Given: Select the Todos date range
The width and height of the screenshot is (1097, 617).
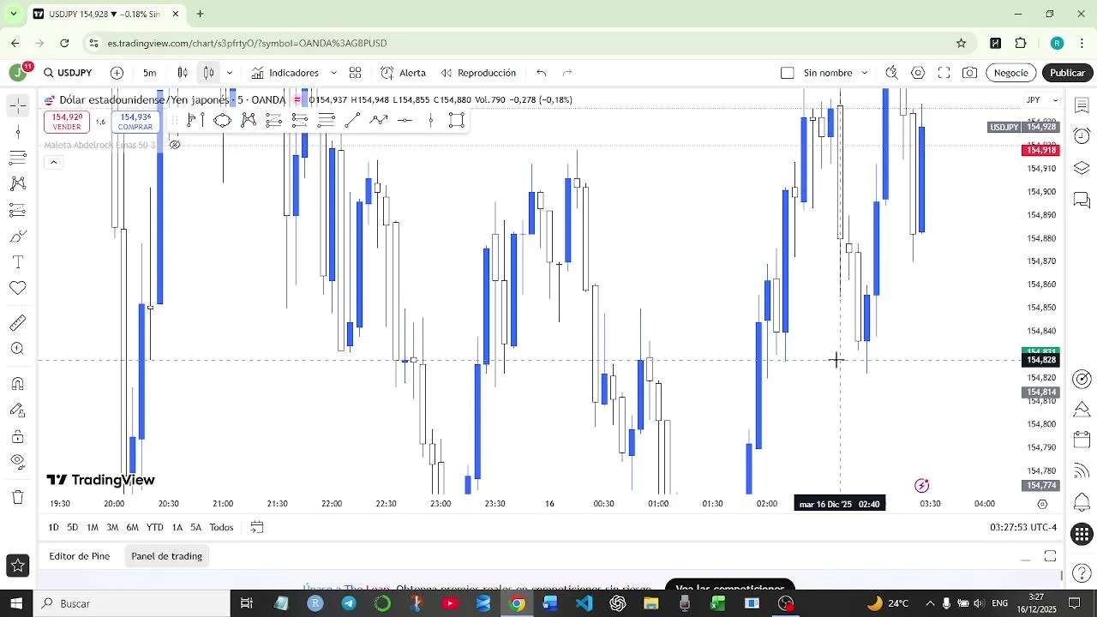Looking at the screenshot, I should pos(221,527).
